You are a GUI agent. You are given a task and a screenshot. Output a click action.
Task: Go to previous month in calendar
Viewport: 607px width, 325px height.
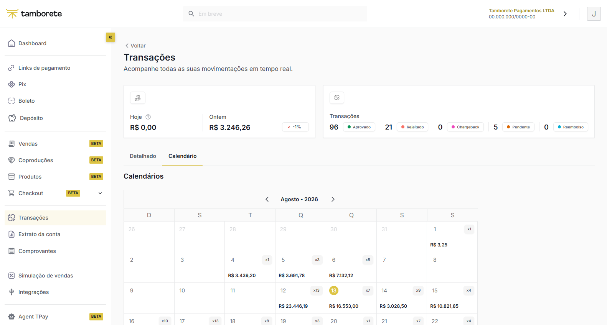[x=267, y=199]
